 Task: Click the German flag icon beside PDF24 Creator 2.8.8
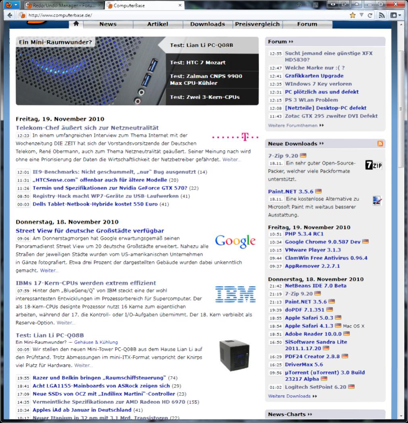[x=345, y=356]
